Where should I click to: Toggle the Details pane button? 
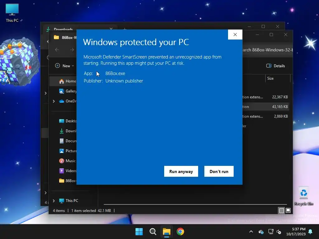point(276,66)
